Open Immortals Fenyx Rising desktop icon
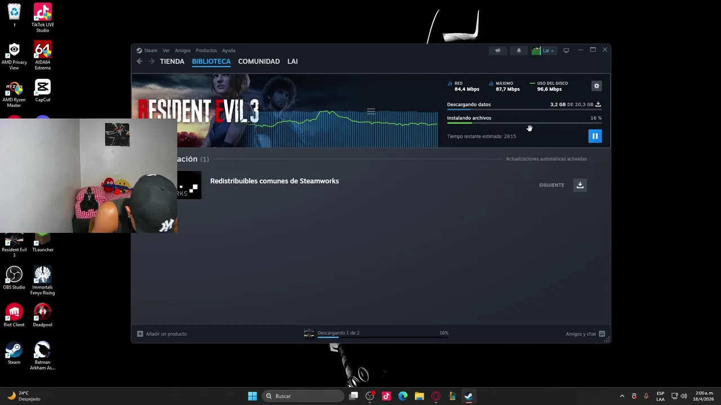The height and width of the screenshot is (405, 721). point(43,281)
